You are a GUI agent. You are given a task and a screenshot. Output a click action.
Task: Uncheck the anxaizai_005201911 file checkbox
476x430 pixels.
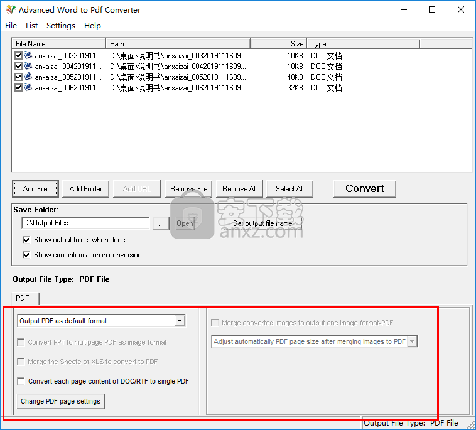[18, 77]
